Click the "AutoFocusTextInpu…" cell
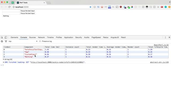The image size is (171, 96). pyautogui.click(x=34, y=50)
